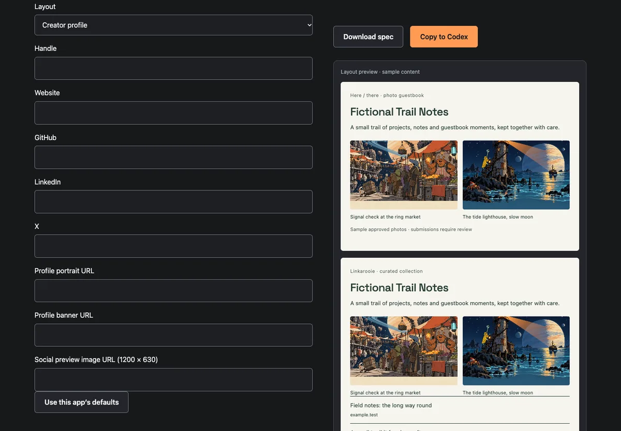Click the Download spec button
621x431 pixels.
click(x=368, y=37)
